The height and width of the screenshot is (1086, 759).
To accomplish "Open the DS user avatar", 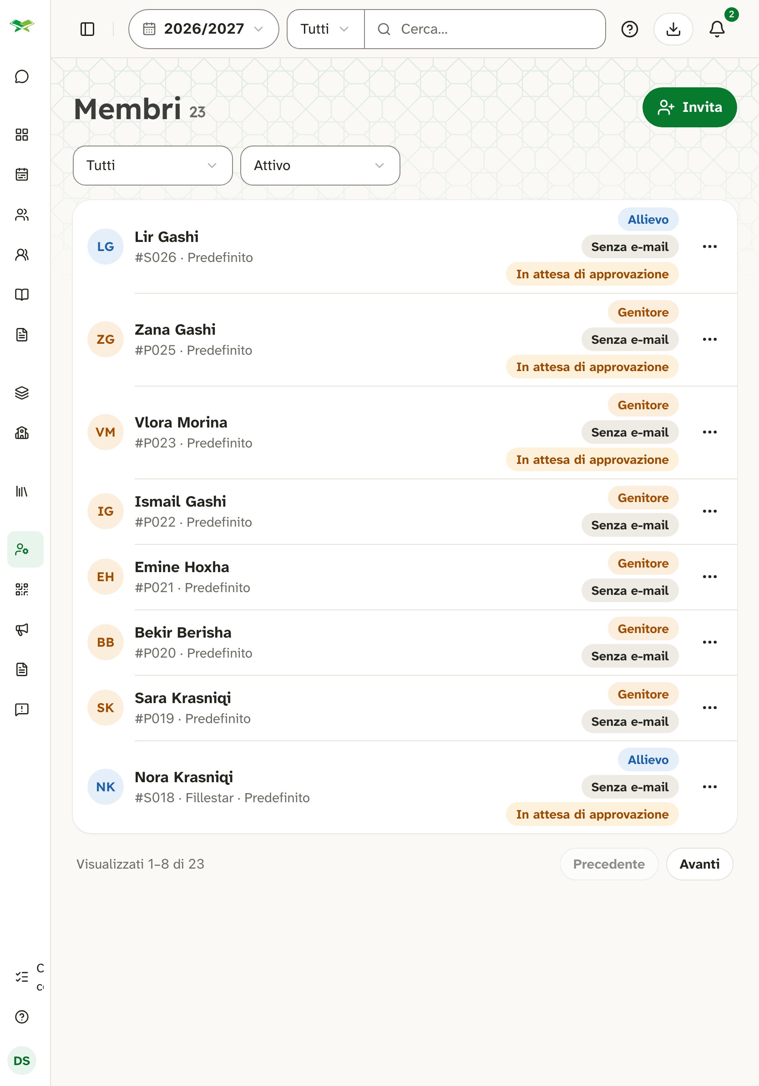I will pyautogui.click(x=22, y=1061).
